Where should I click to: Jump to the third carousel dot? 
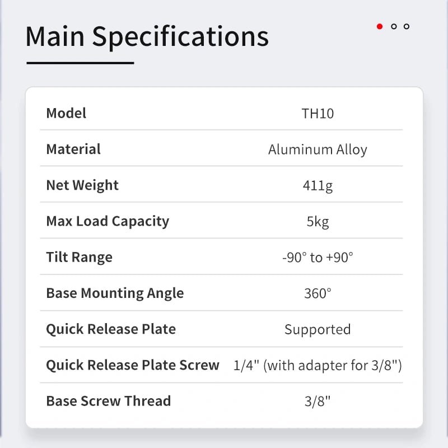click(407, 26)
